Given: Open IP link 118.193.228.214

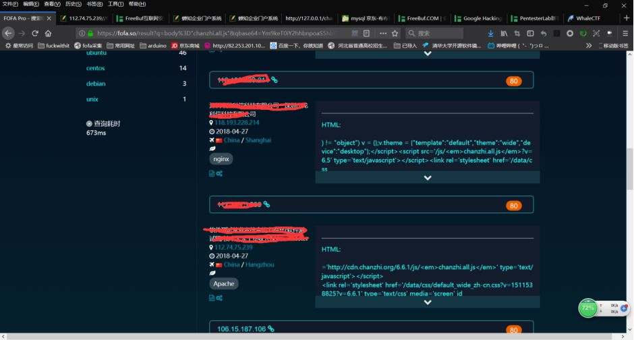Looking at the screenshot, I should pyautogui.click(x=237, y=123).
